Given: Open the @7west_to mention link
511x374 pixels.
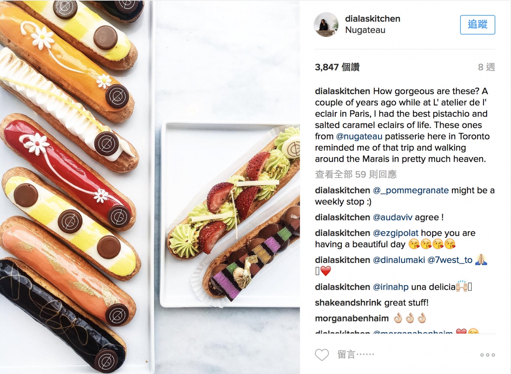Looking at the screenshot, I should tap(450, 260).
